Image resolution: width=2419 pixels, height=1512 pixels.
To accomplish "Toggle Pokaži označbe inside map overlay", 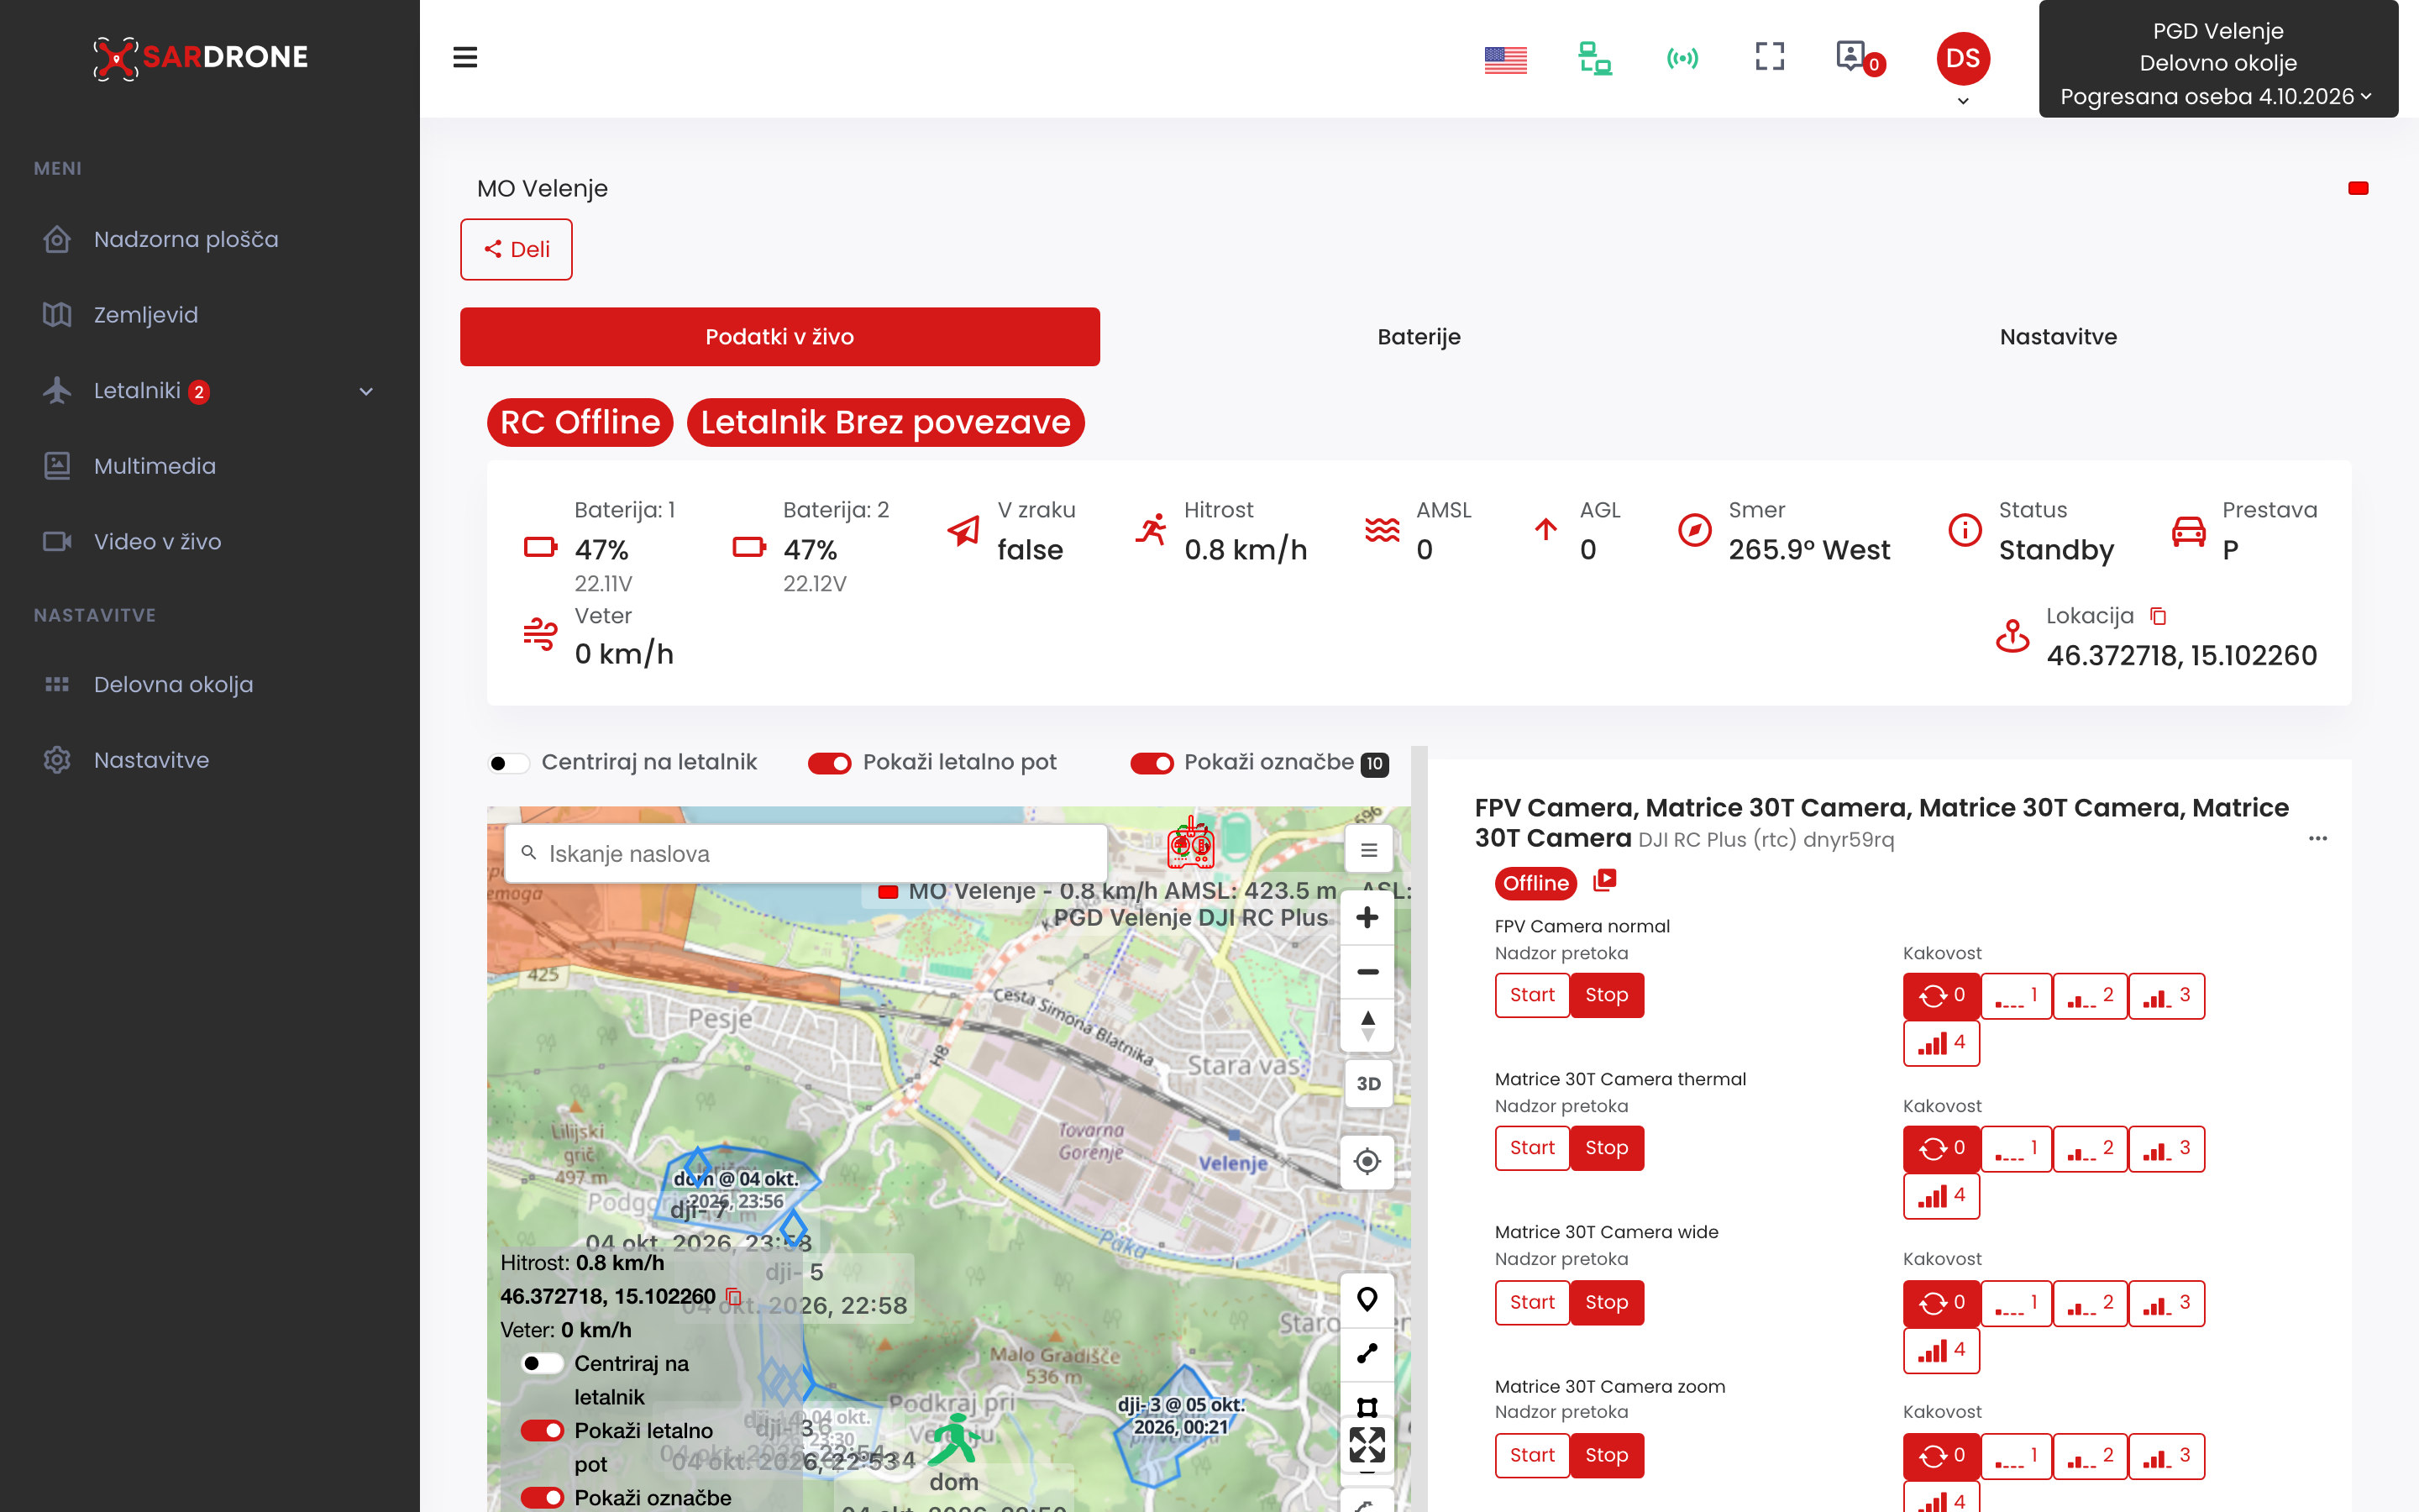I will click(543, 1497).
